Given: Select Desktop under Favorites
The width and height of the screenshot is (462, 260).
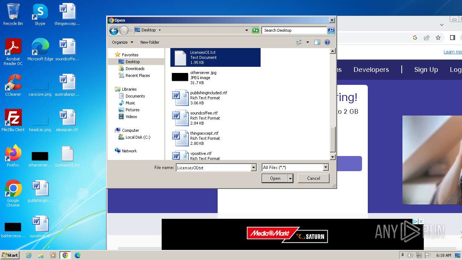Looking at the screenshot, I should point(132,62).
